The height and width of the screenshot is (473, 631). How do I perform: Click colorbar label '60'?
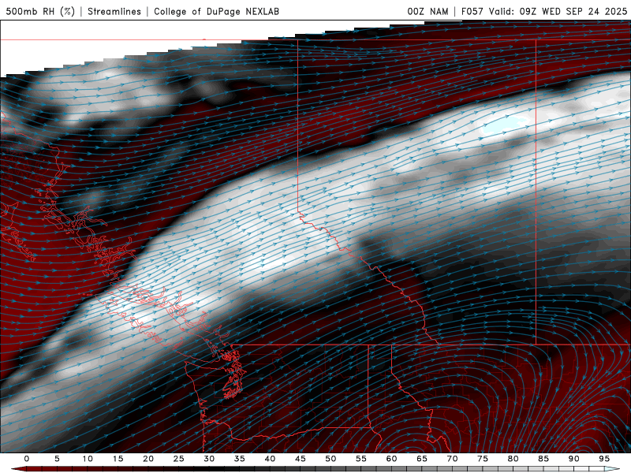pos(391,459)
